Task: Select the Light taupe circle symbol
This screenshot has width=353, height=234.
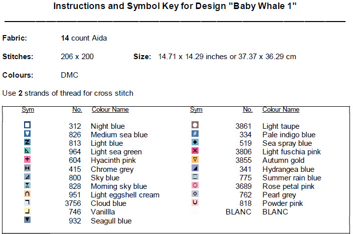Action: tap(196, 126)
